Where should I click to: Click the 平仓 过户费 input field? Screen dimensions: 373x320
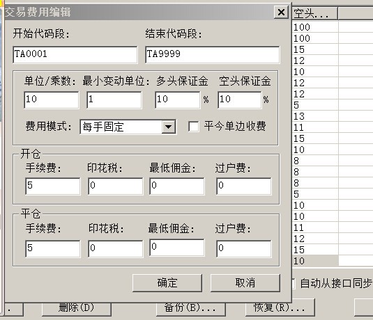(x=244, y=248)
